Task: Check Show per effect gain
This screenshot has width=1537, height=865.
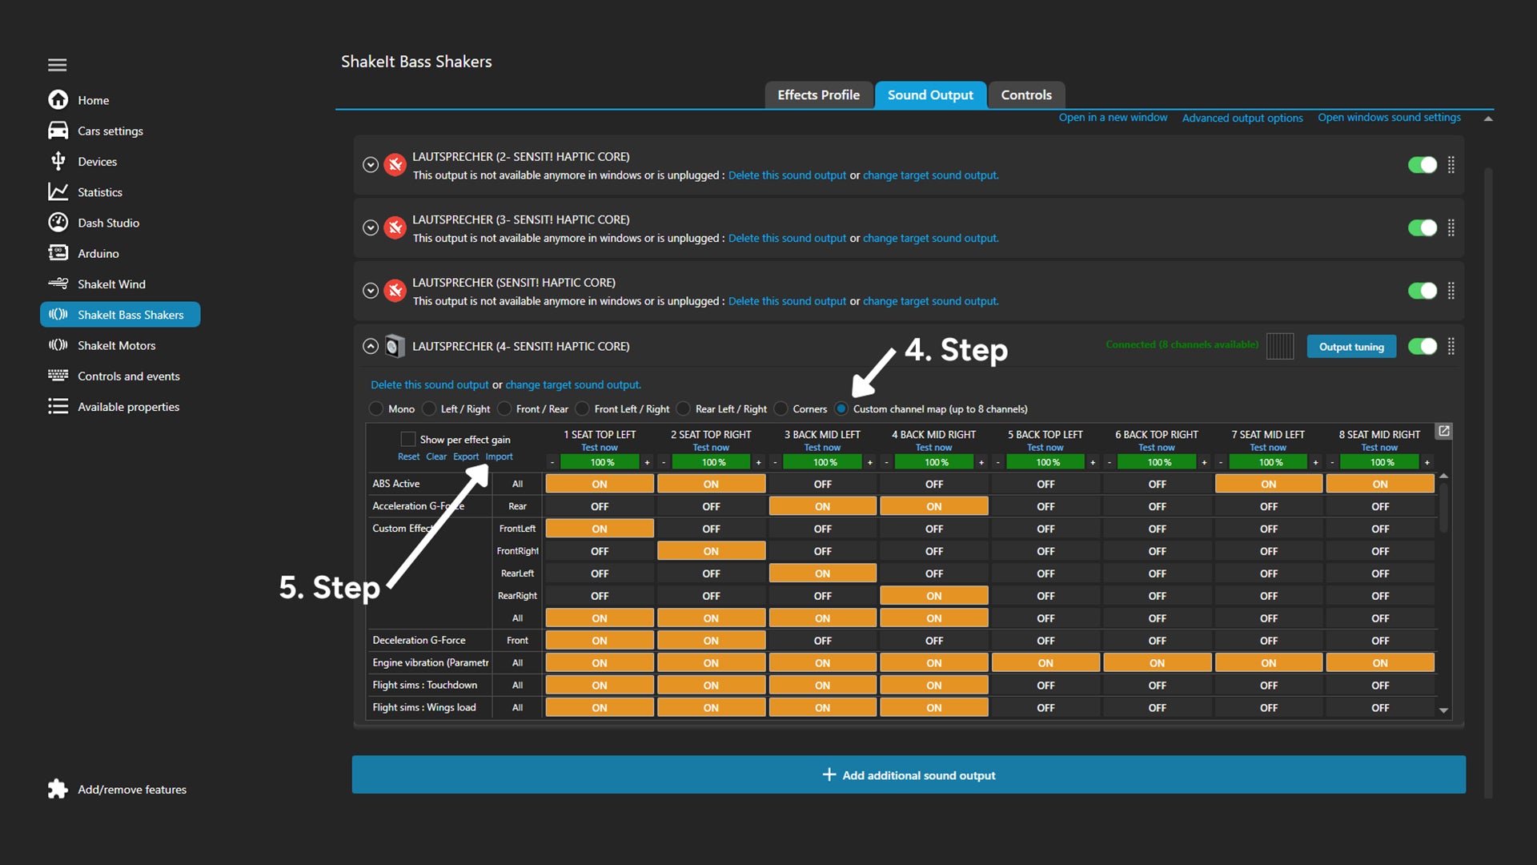Action: pos(408,439)
